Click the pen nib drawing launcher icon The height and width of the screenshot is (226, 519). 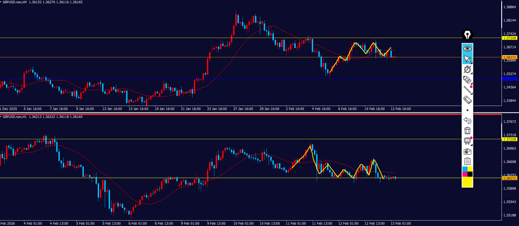point(467,35)
